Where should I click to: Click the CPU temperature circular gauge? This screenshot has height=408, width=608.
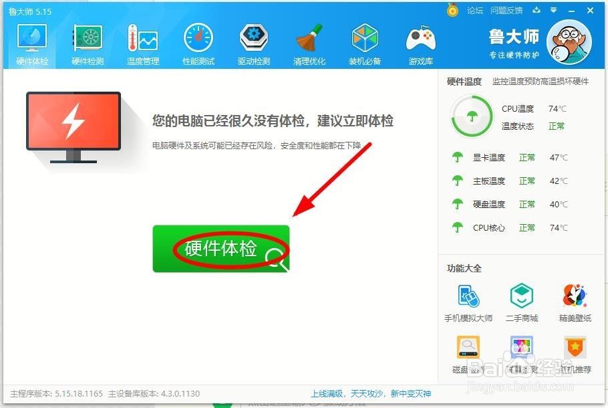tap(472, 116)
